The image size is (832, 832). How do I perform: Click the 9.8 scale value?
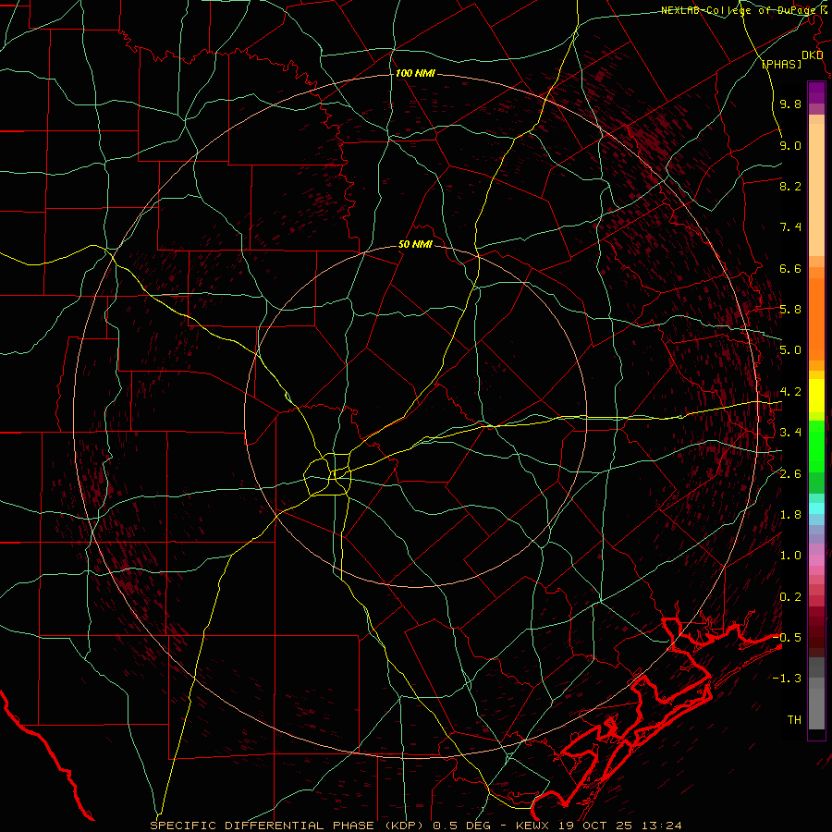[x=790, y=104]
